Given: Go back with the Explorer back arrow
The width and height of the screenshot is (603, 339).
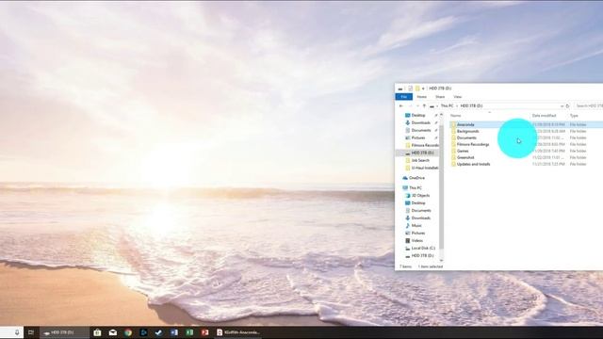Looking at the screenshot, I should point(401,106).
